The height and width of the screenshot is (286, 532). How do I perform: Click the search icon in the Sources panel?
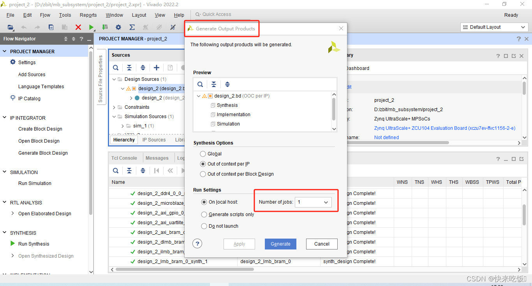(x=115, y=68)
